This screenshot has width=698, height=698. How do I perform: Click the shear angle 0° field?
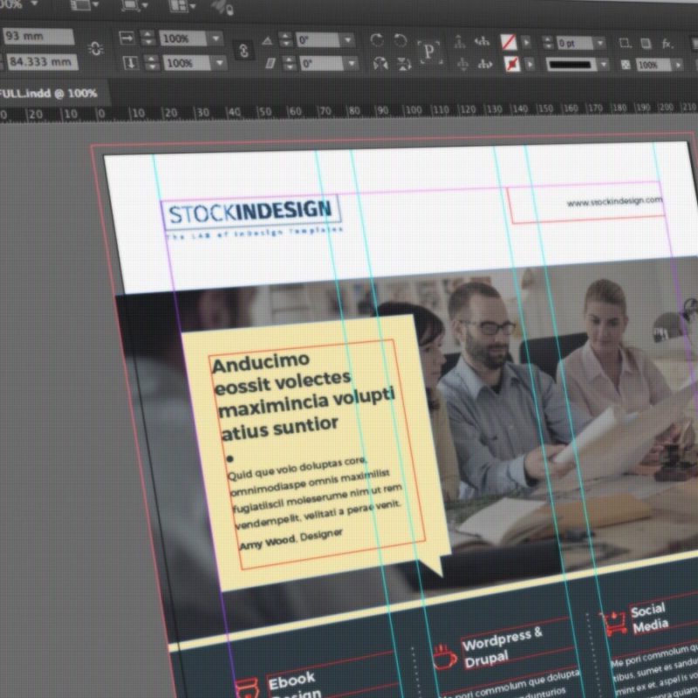322,64
